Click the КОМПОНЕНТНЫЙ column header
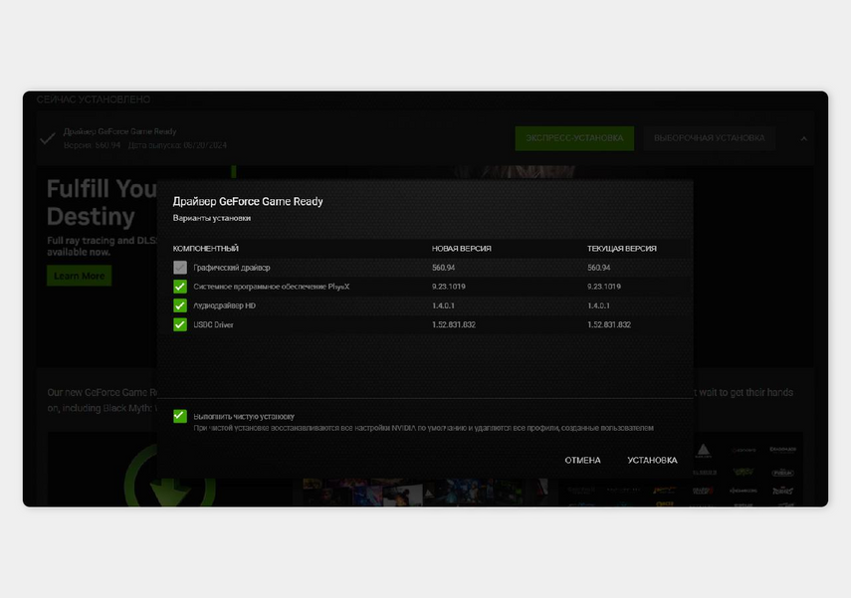Screen dimensions: 851x598 (x=206, y=249)
